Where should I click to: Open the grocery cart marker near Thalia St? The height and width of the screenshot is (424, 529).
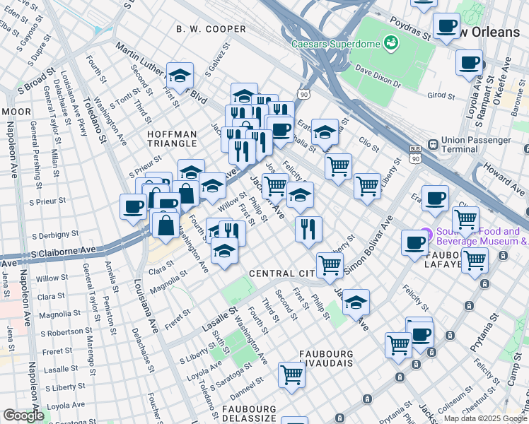339,167
